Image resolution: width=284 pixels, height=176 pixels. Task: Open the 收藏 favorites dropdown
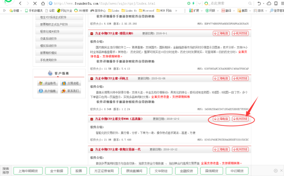coord(16,11)
